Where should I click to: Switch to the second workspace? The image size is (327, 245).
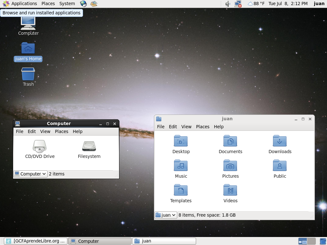pyautogui.click(x=311, y=241)
